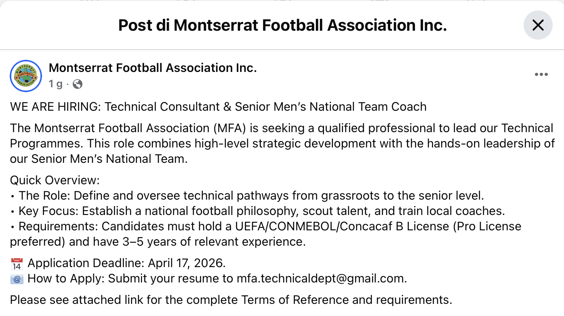The width and height of the screenshot is (564, 316).
Task: Click the email emoji beside How to Apply
Action: 17,279
